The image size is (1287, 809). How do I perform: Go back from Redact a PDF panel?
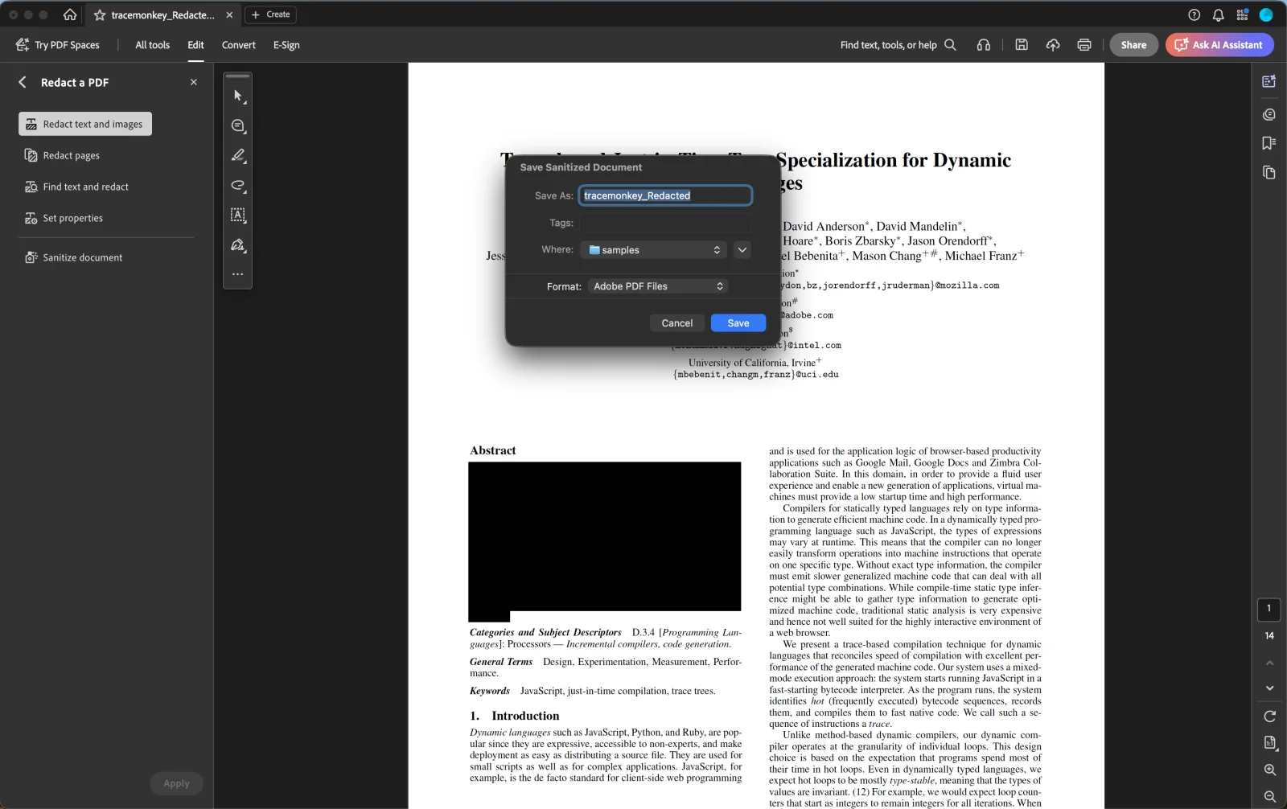point(23,82)
